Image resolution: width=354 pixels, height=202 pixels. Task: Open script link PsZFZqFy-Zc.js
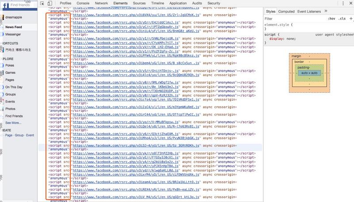pos(126,51)
